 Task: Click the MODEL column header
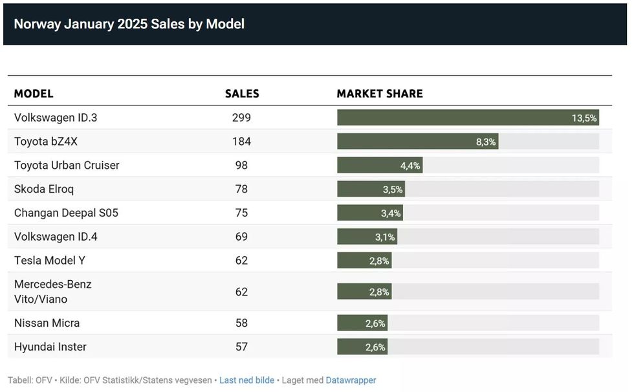click(34, 94)
